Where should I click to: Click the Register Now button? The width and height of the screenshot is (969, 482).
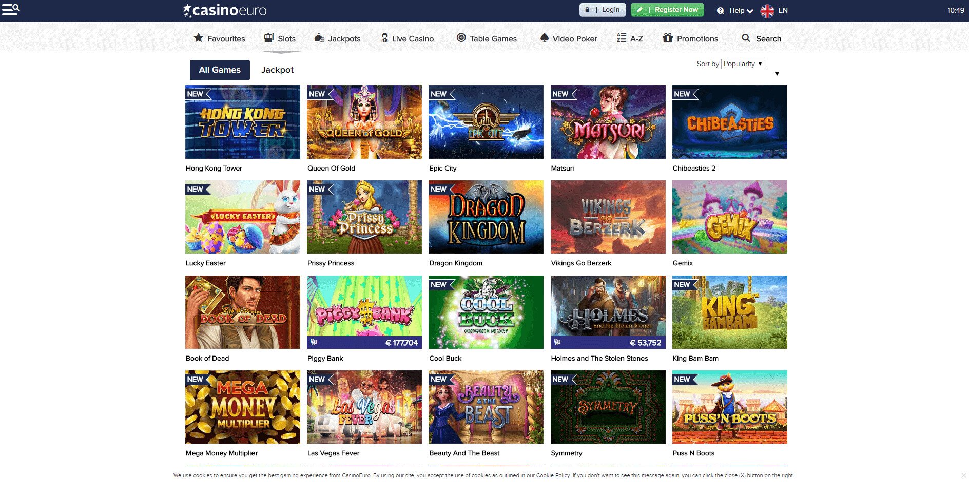(x=667, y=9)
